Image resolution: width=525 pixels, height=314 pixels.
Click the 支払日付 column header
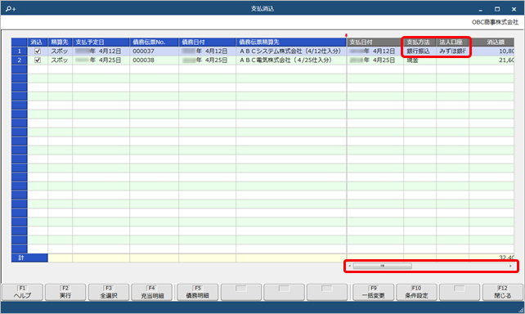375,43
